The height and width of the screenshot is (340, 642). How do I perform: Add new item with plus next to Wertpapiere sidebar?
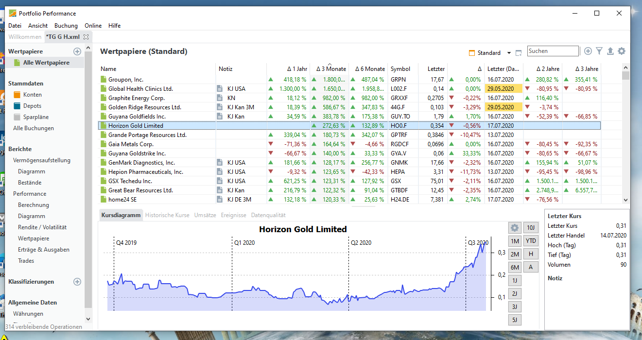point(77,51)
